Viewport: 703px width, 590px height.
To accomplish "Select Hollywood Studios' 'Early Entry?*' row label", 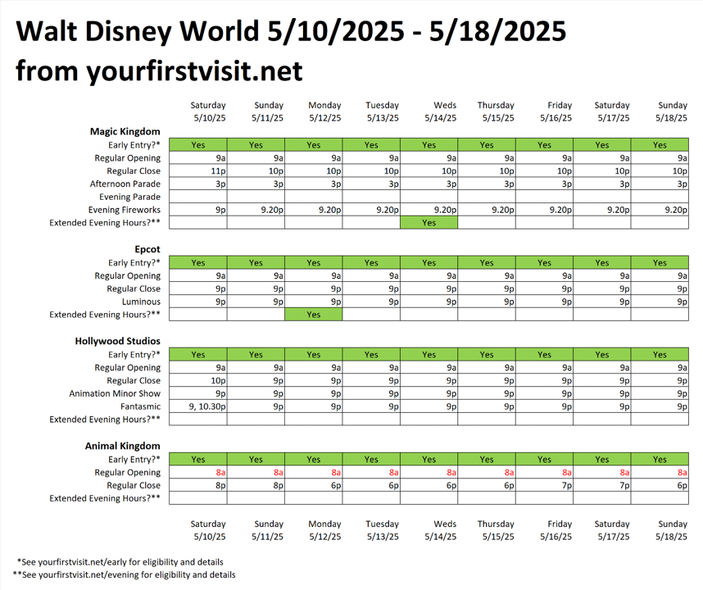I will coord(134,355).
